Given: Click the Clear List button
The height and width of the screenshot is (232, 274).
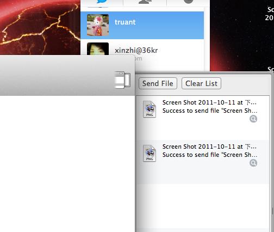Looking at the screenshot, I should [x=201, y=83].
